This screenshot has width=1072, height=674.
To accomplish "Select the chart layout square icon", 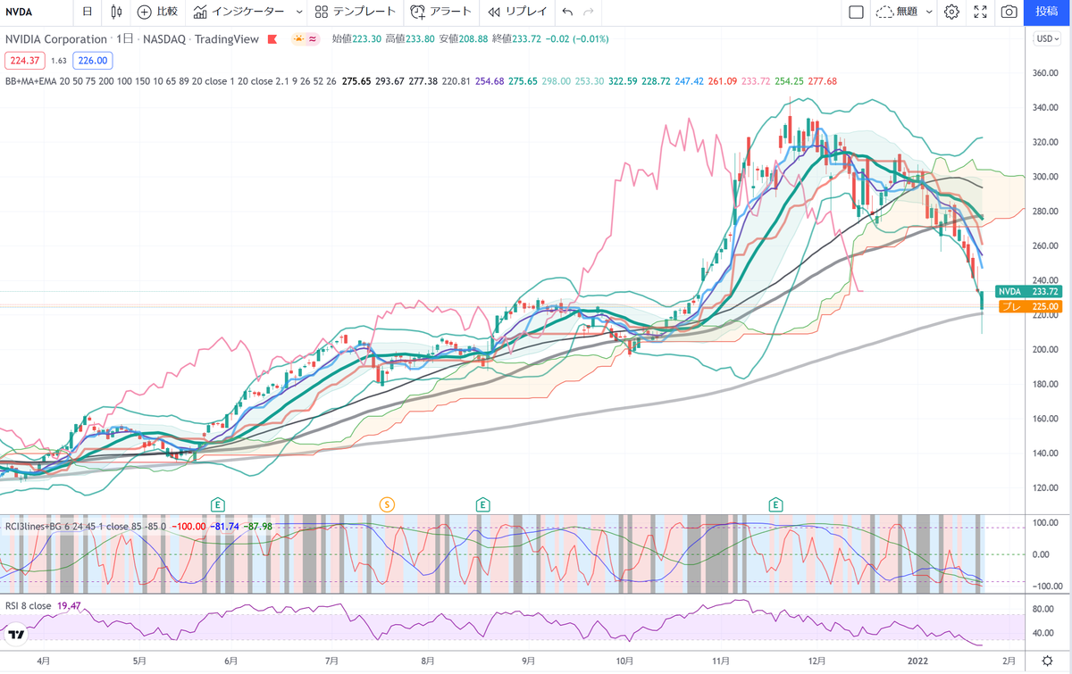I will 856,12.
